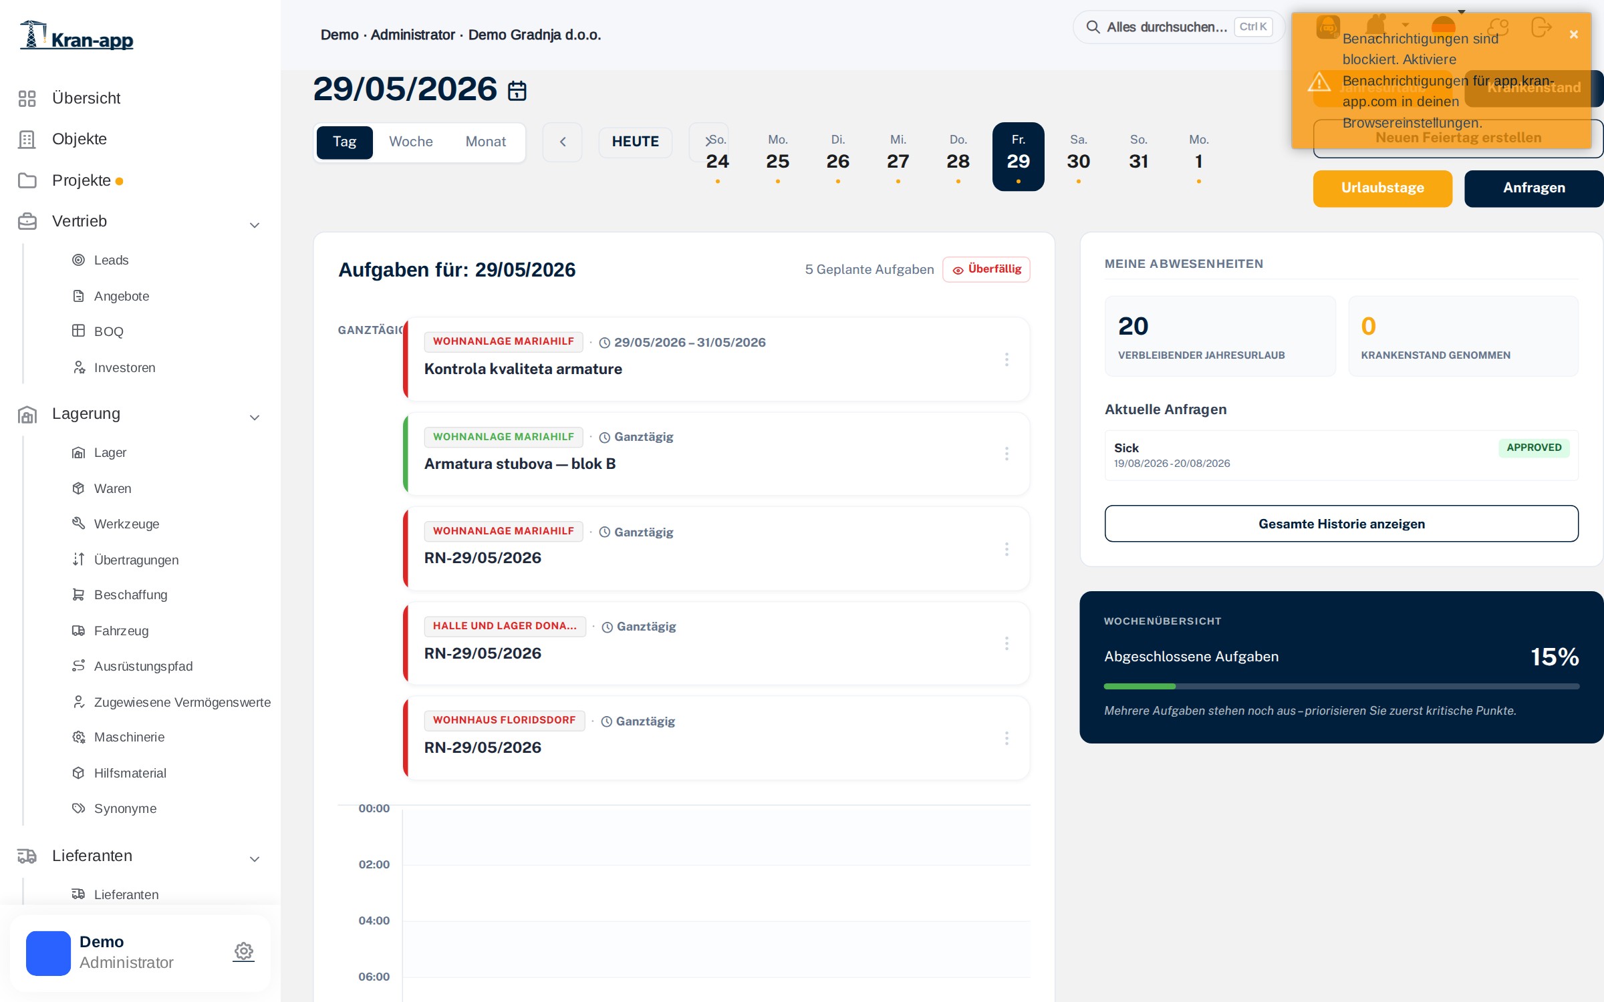The image size is (1604, 1002).
Task: Click the blue Demo user avatar
Action: pyautogui.click(x=48, y=953)
